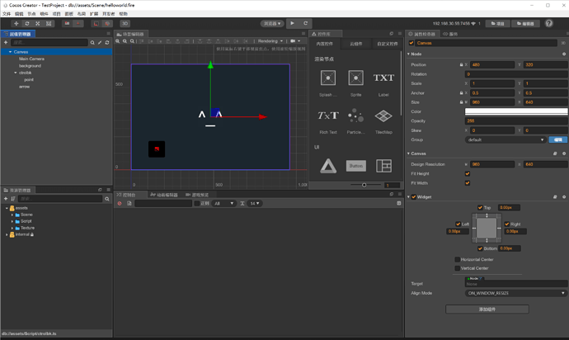Open the Rendering mode dropdown
The height and width of the screenshot is (340, 569).
click(270, 41)
